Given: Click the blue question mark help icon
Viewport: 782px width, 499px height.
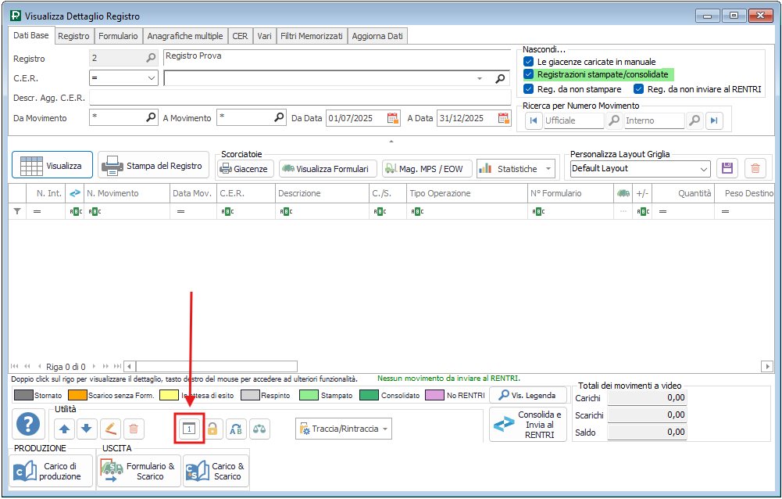Looking at the screenshot, I should (x=28, y=425).
